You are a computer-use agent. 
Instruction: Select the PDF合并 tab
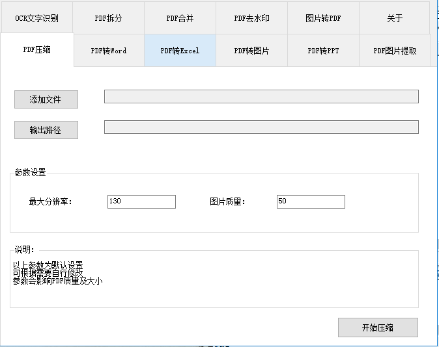click(180, 18)
